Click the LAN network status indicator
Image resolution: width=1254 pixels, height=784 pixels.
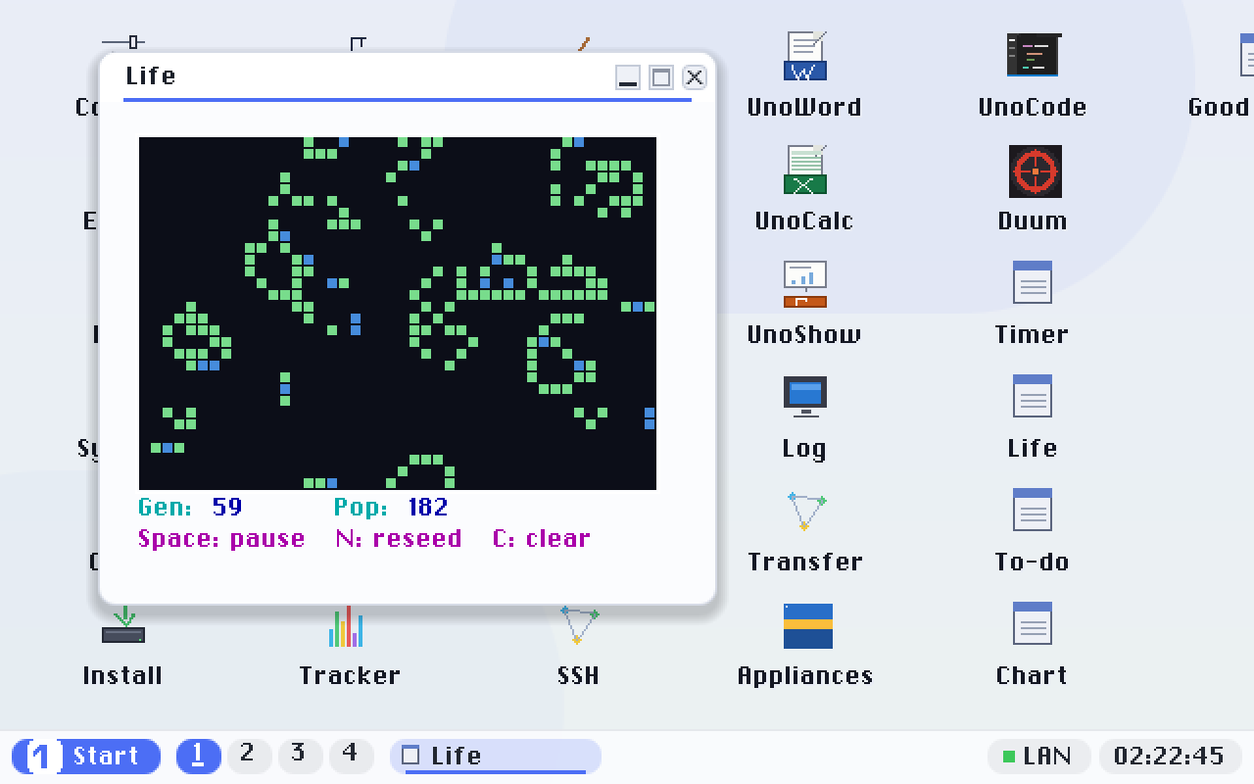click(1039, 756)
